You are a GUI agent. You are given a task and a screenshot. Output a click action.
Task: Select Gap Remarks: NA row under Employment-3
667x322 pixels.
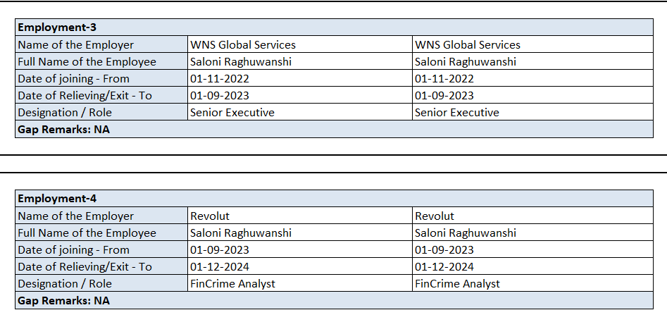pos(64,130)
